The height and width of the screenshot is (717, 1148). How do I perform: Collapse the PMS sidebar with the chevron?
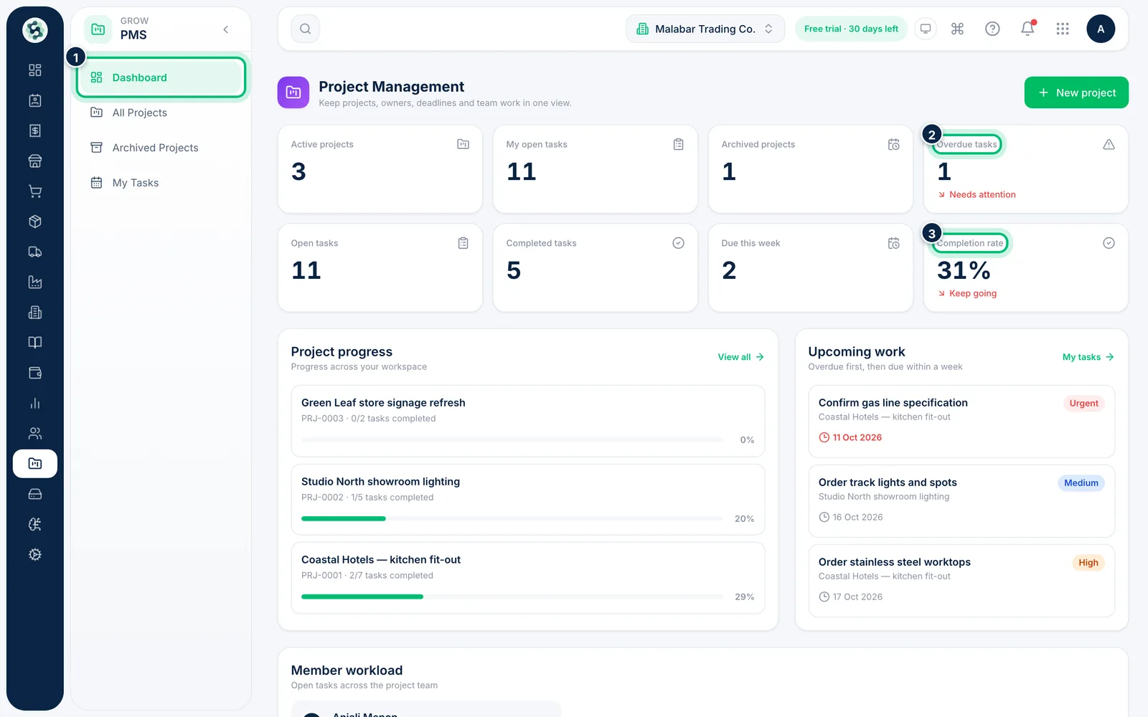(226, 29)
